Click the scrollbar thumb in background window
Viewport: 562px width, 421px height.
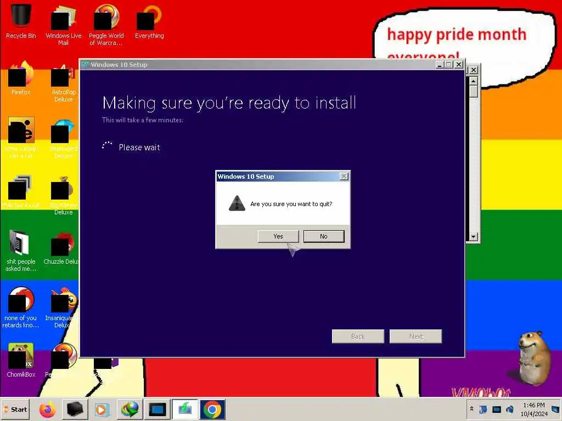coord(474,92)
